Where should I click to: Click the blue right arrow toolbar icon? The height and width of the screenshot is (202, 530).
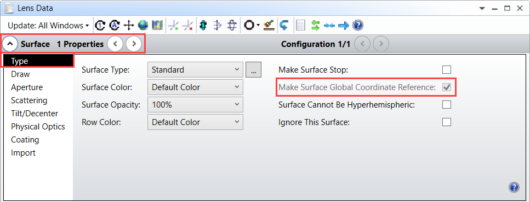(344, 25)
